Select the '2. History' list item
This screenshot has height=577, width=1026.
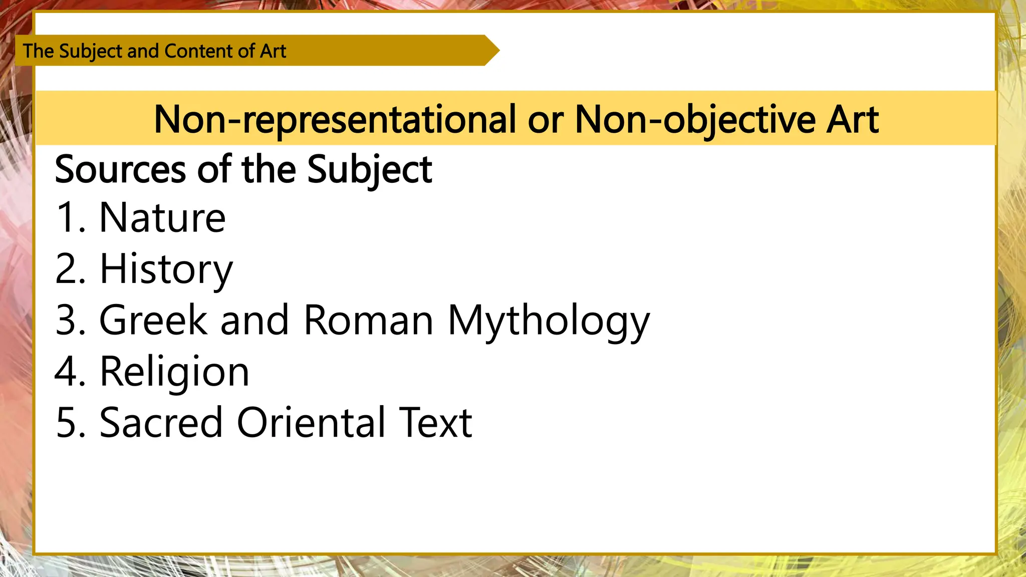(144, 269)
